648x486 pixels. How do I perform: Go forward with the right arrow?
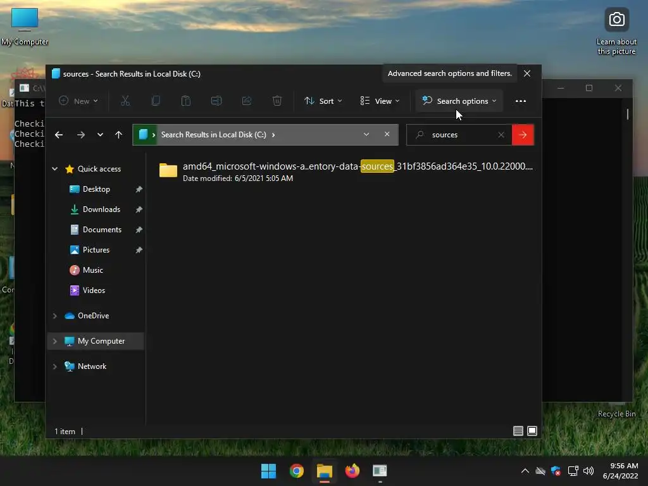click(x=81, y=135)
